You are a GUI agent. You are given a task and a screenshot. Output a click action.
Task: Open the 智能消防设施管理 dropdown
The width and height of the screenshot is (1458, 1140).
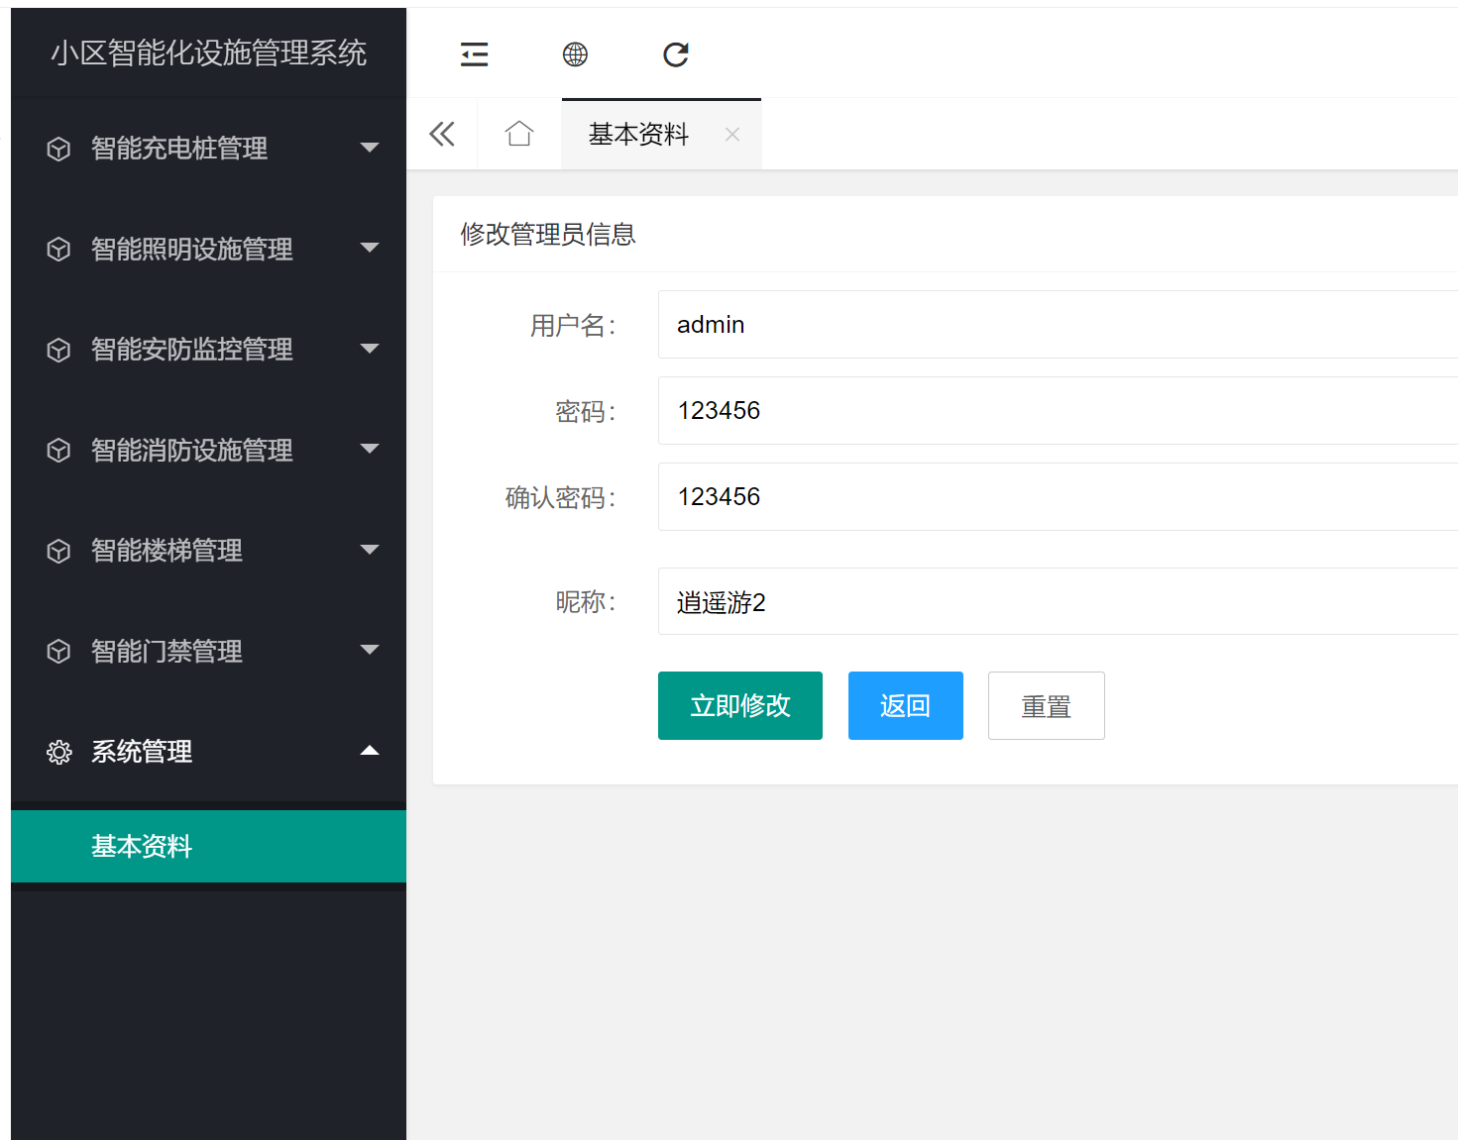point(370,449)
